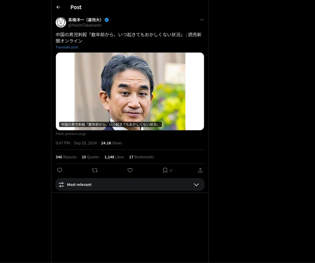Like the post with heart icon
Viewport: 315px width, 263px height.
pyautogui.click(x=130, y=170)
